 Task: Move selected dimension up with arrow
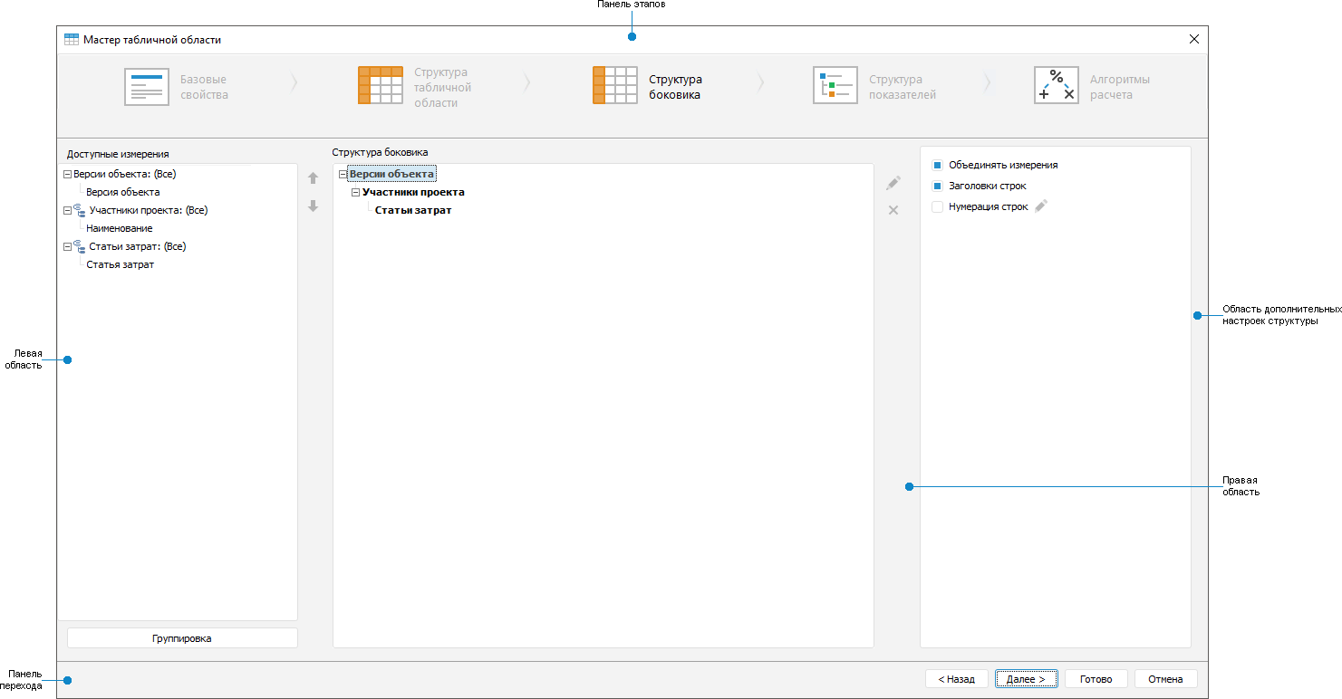click(x=314, y=178)
